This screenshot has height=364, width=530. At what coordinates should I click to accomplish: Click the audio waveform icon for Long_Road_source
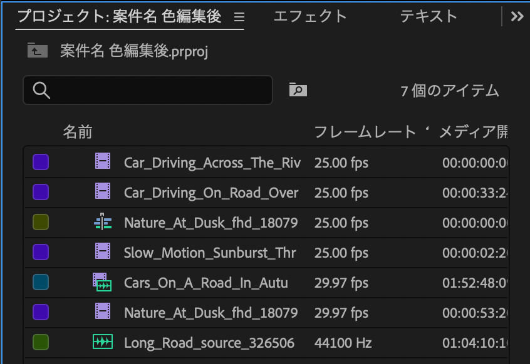click(103, 342)
